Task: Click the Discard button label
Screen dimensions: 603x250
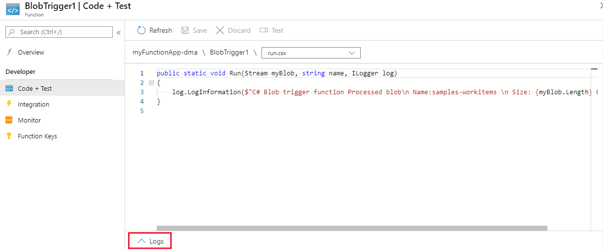Action: point(239,30)
